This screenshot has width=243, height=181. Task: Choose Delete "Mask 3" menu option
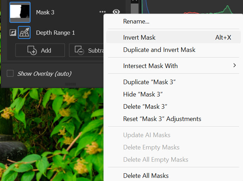(x=146, y=107)
